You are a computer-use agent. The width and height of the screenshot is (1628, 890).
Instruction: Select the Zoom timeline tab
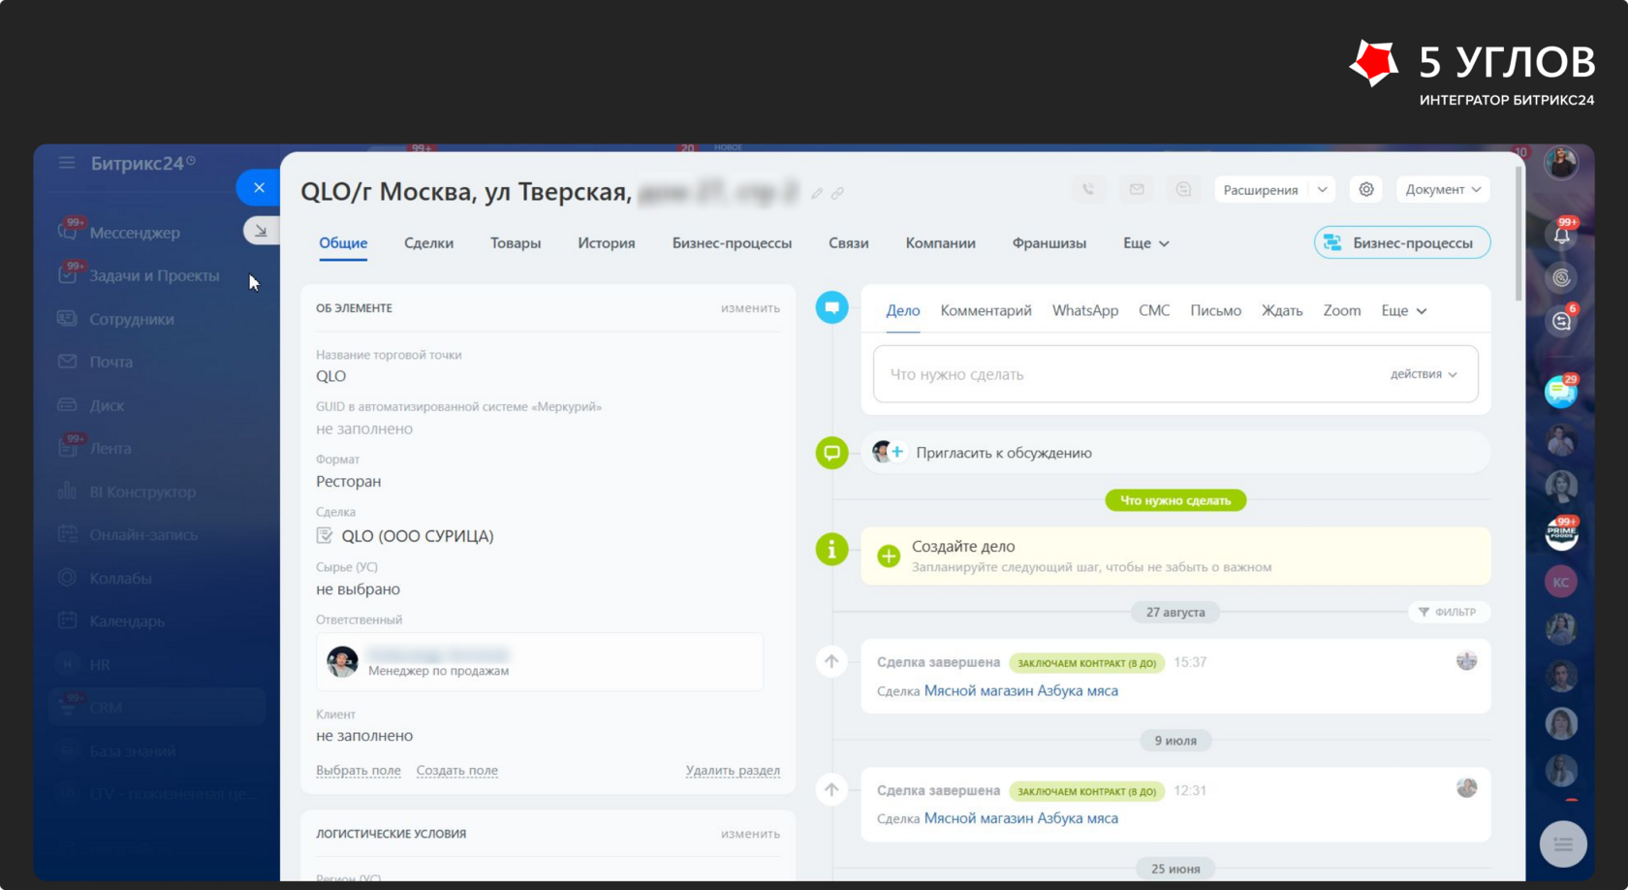point(1342,310)
